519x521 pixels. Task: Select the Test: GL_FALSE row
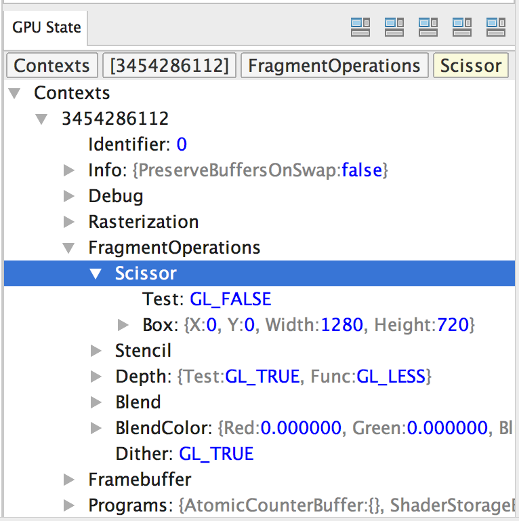click(207, 299)
